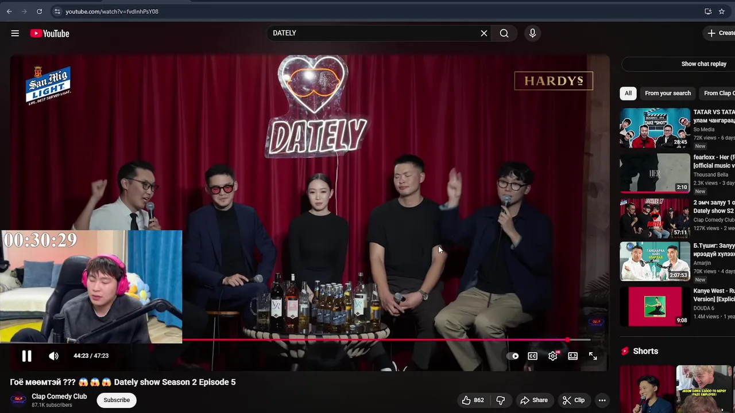The image size is (735, 413).
Task: Start voice search with microphone
Action: point(532,33)
